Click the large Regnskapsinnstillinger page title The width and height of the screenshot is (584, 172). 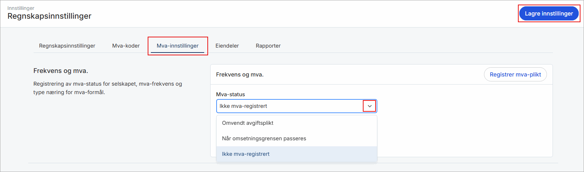49,16
